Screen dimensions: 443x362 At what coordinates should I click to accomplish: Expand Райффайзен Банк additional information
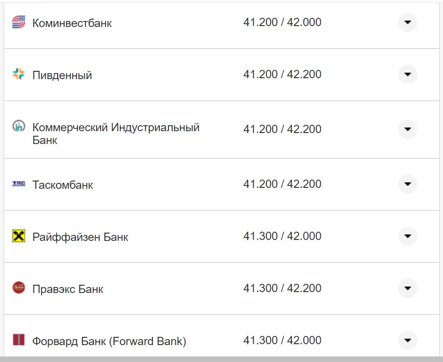(407, 236)
